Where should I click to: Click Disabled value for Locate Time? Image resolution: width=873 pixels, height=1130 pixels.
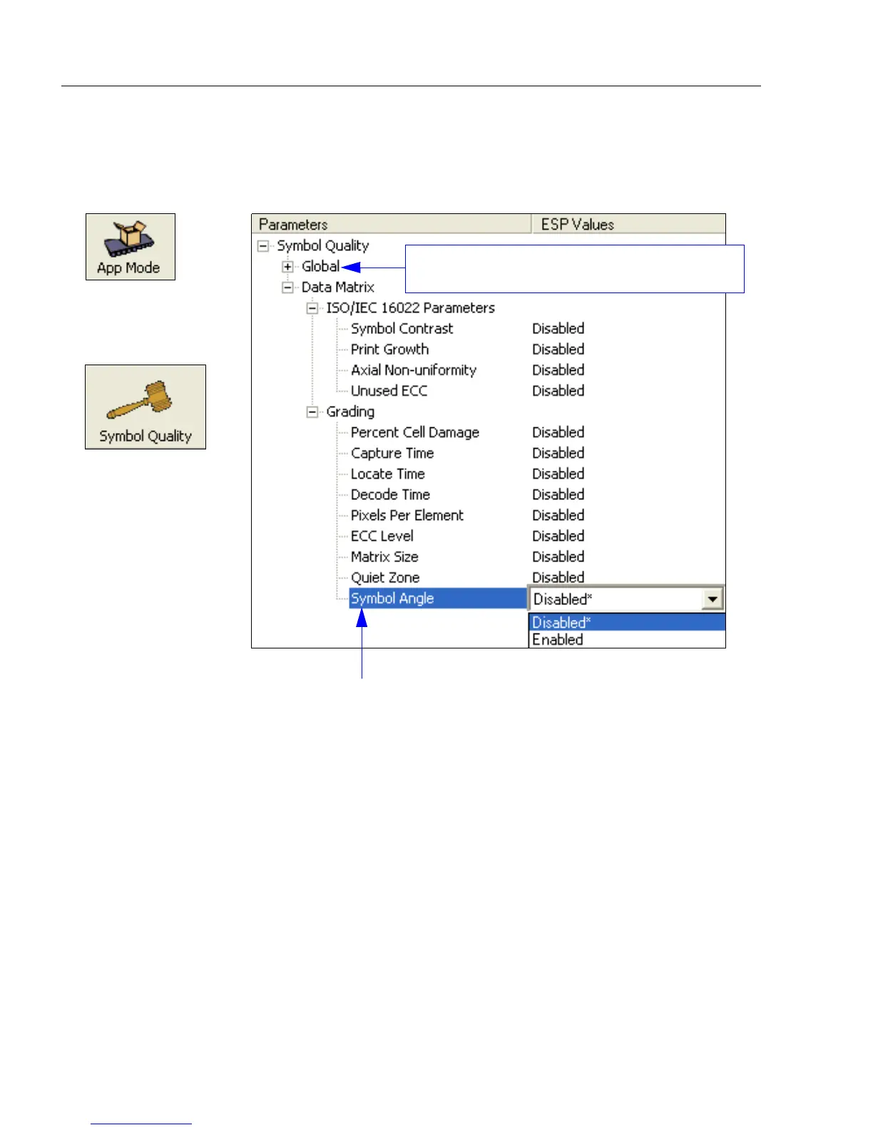coord(558,474)
